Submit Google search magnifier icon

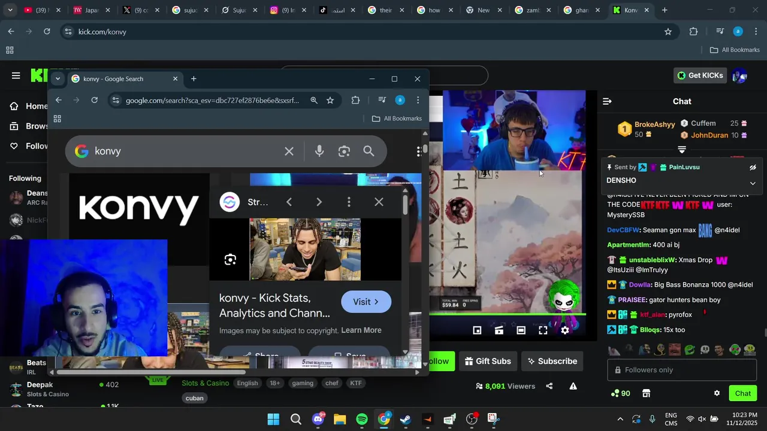pyautogui.click(x=369, y=151)
